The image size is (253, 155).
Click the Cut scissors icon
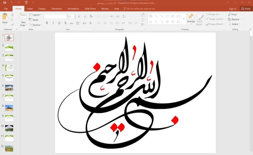(x=12, y=15)
